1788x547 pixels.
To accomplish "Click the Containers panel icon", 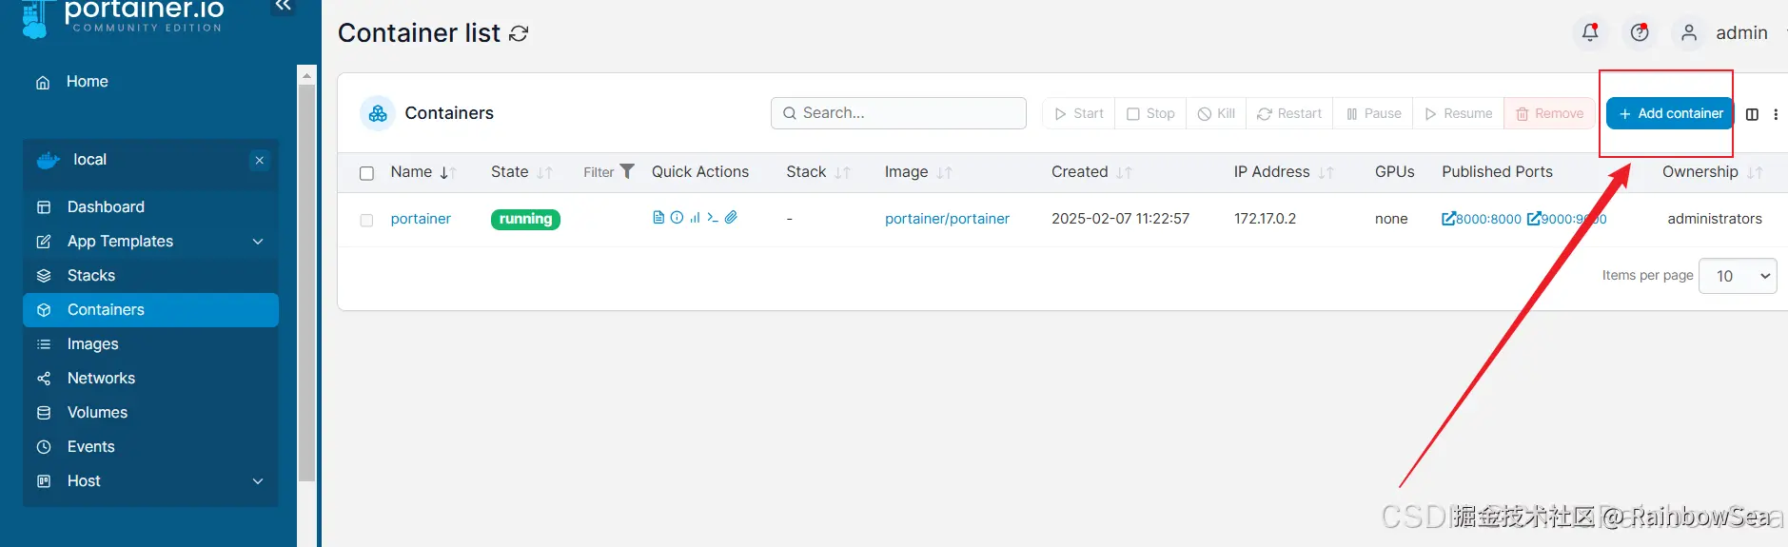I will (378, 113).
